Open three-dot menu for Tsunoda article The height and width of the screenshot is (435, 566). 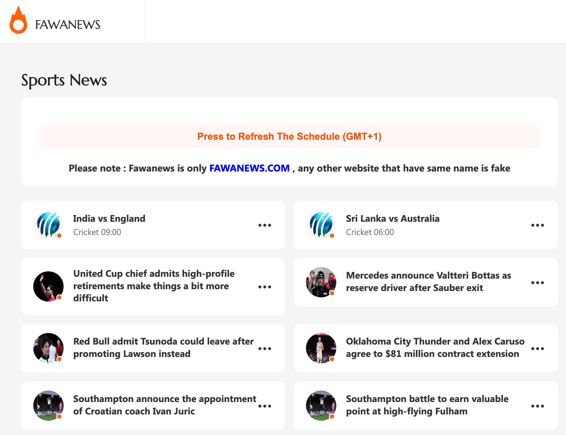[x=265, y=348]
